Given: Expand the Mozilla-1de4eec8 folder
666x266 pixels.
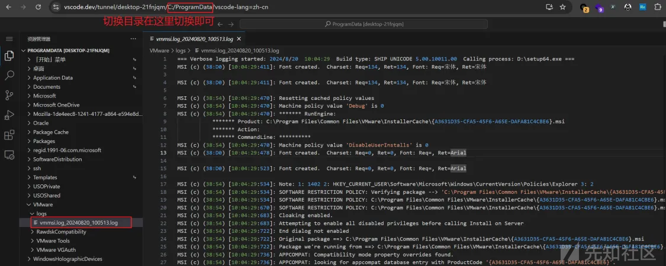Looking at the screenshot, I should click(x=82, y=113).
